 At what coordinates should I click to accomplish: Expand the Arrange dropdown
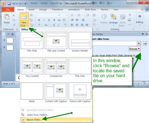[x=113, y=20]
